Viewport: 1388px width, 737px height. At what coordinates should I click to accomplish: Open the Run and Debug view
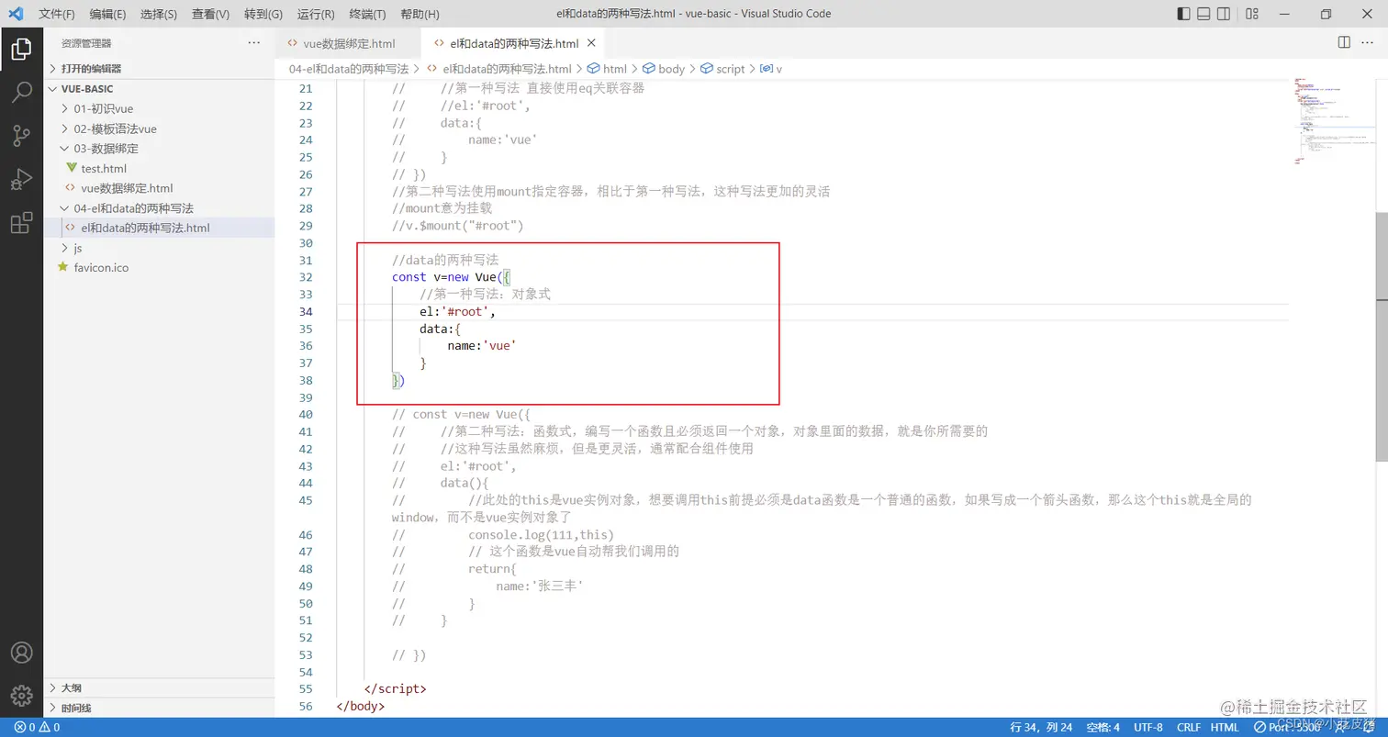tap(21, 179)
